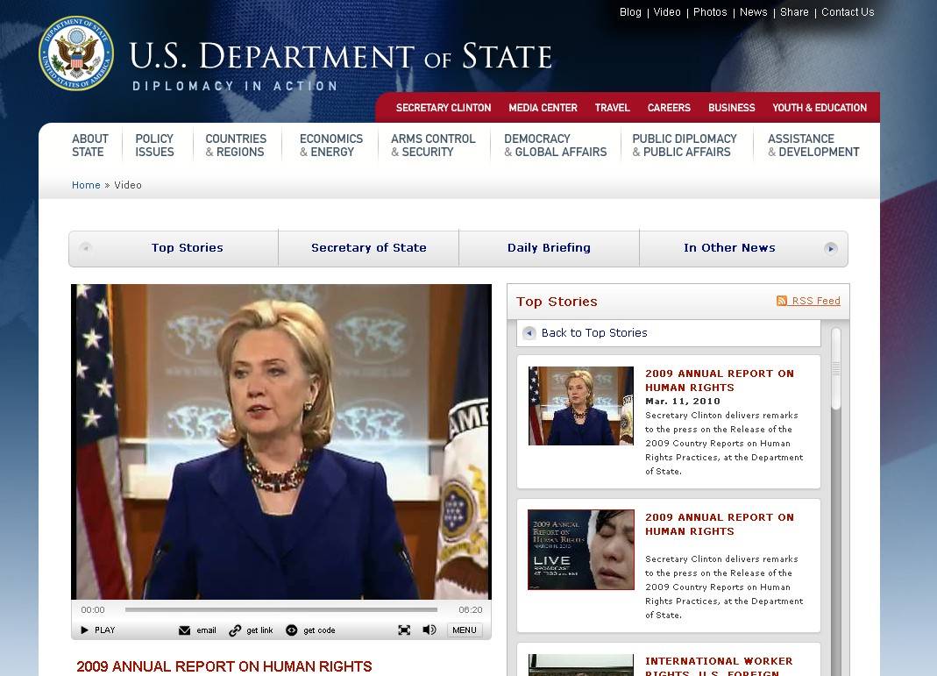Open Assistance & Development menu

813,146
